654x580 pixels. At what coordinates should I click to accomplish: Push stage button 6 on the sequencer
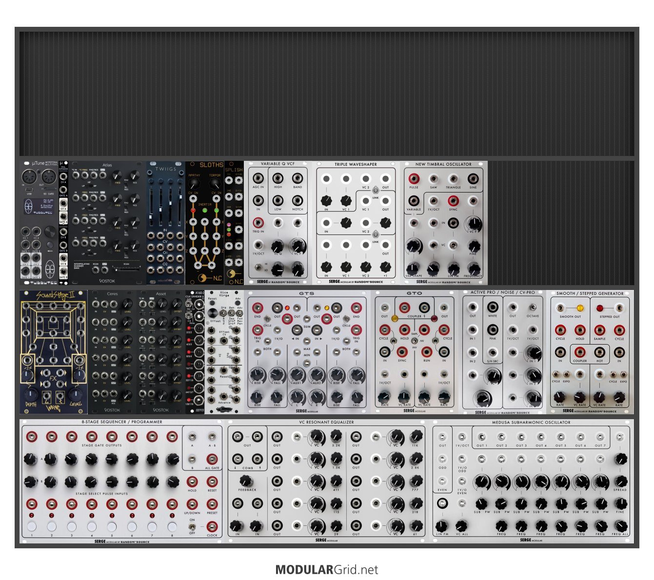pyautogui.click(x=132, y=526)
